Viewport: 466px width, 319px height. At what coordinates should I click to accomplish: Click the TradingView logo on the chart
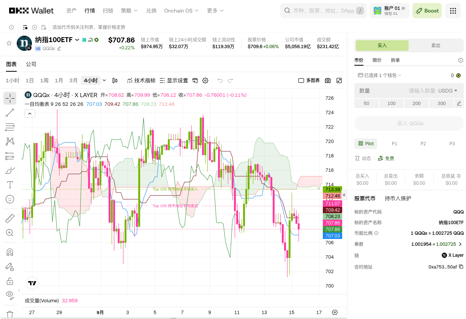[32, 283]
